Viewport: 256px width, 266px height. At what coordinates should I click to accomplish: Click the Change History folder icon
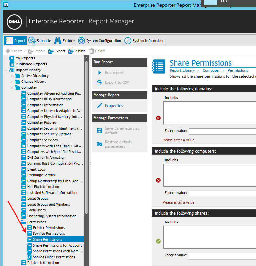18,82
